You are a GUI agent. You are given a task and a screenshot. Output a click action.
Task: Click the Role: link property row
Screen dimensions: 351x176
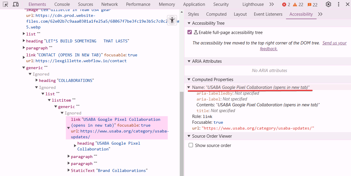[202, 116]
